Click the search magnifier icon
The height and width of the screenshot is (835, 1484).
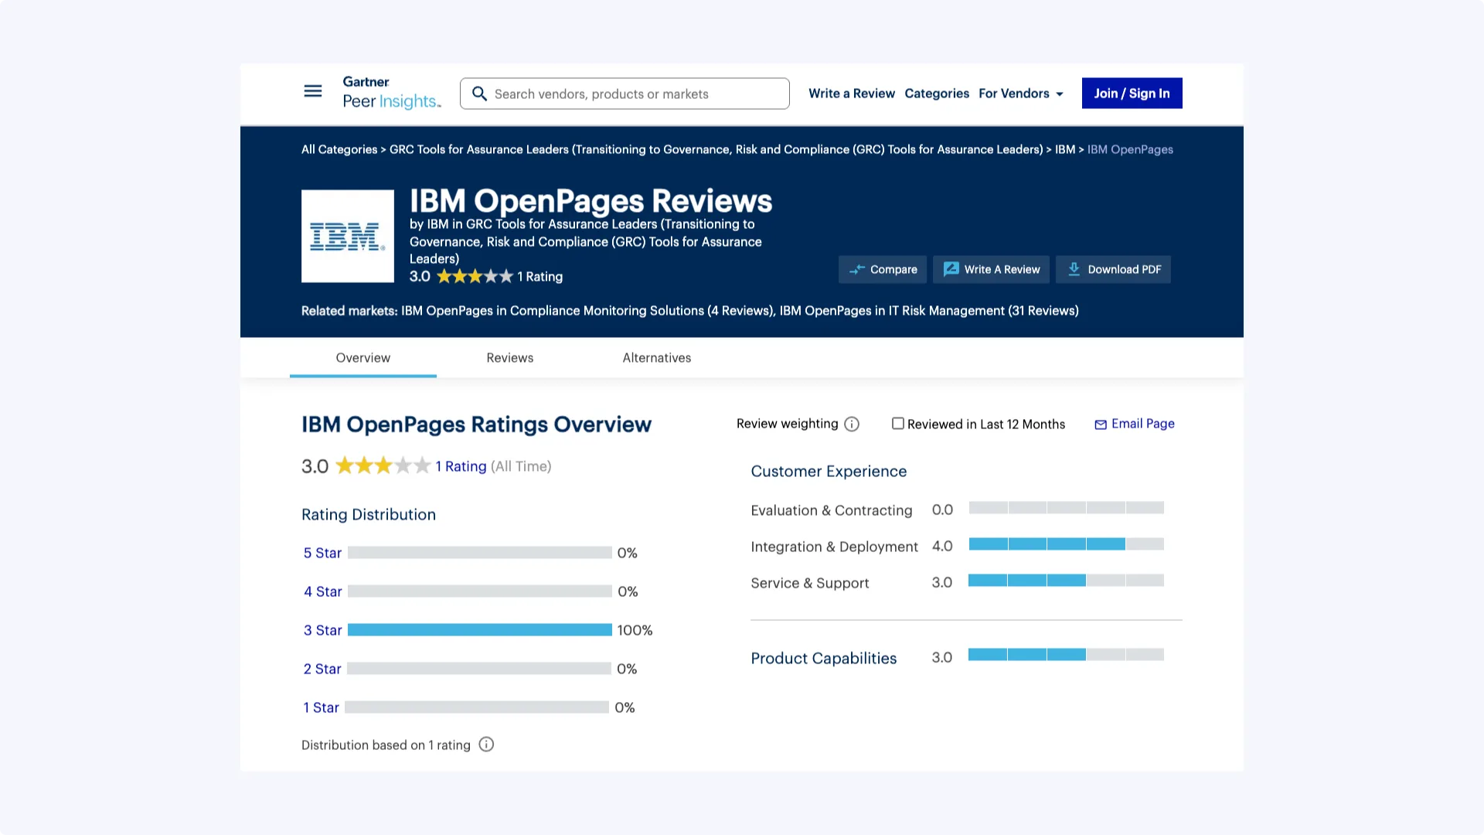tap(479, 94)
